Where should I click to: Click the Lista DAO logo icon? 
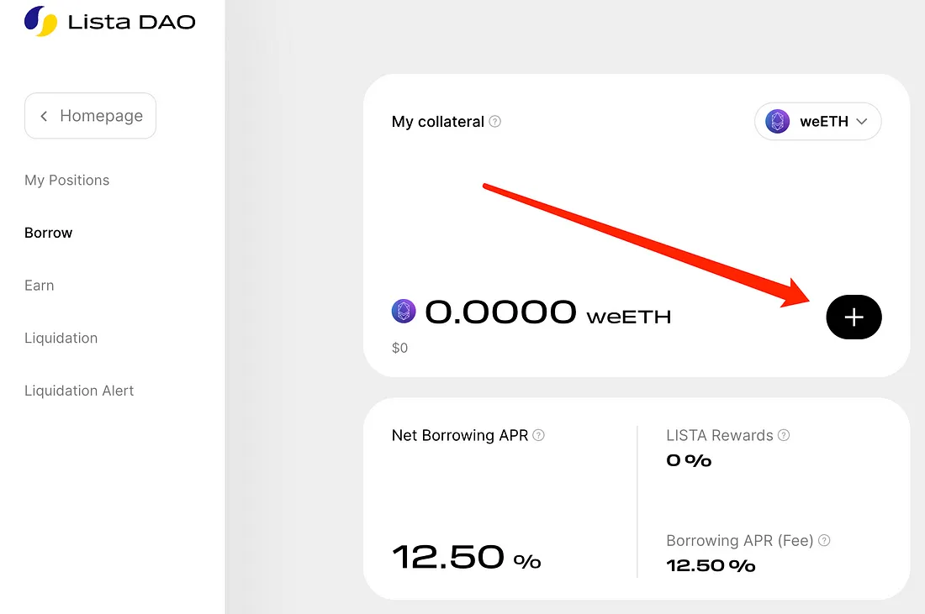(x=40, y=21)
